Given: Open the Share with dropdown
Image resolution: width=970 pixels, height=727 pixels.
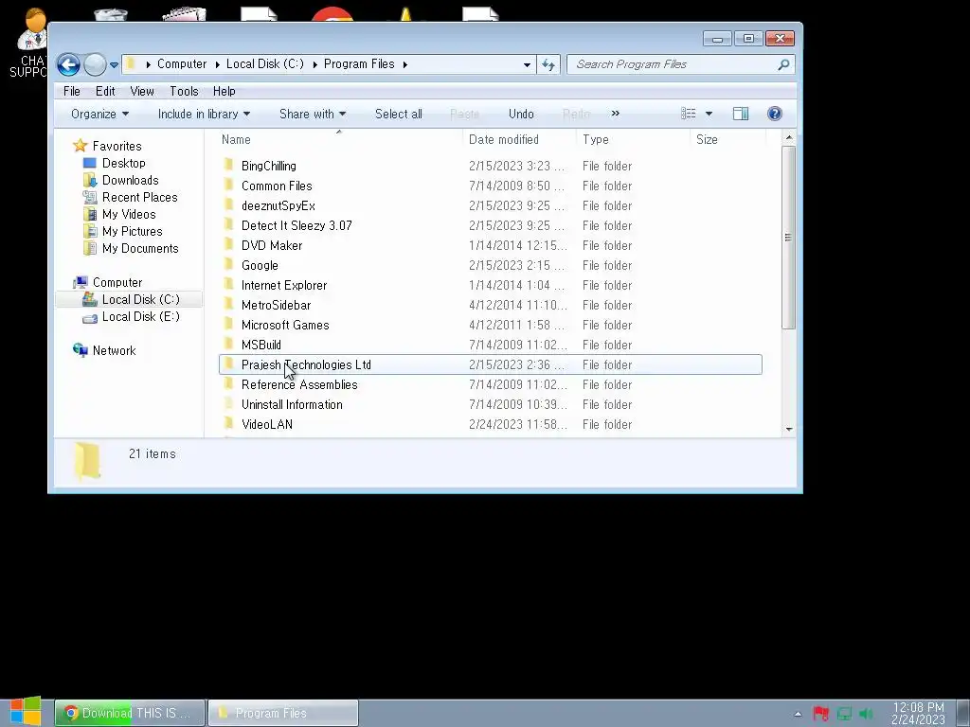Looking at the screenshot, I should [313, 114].
